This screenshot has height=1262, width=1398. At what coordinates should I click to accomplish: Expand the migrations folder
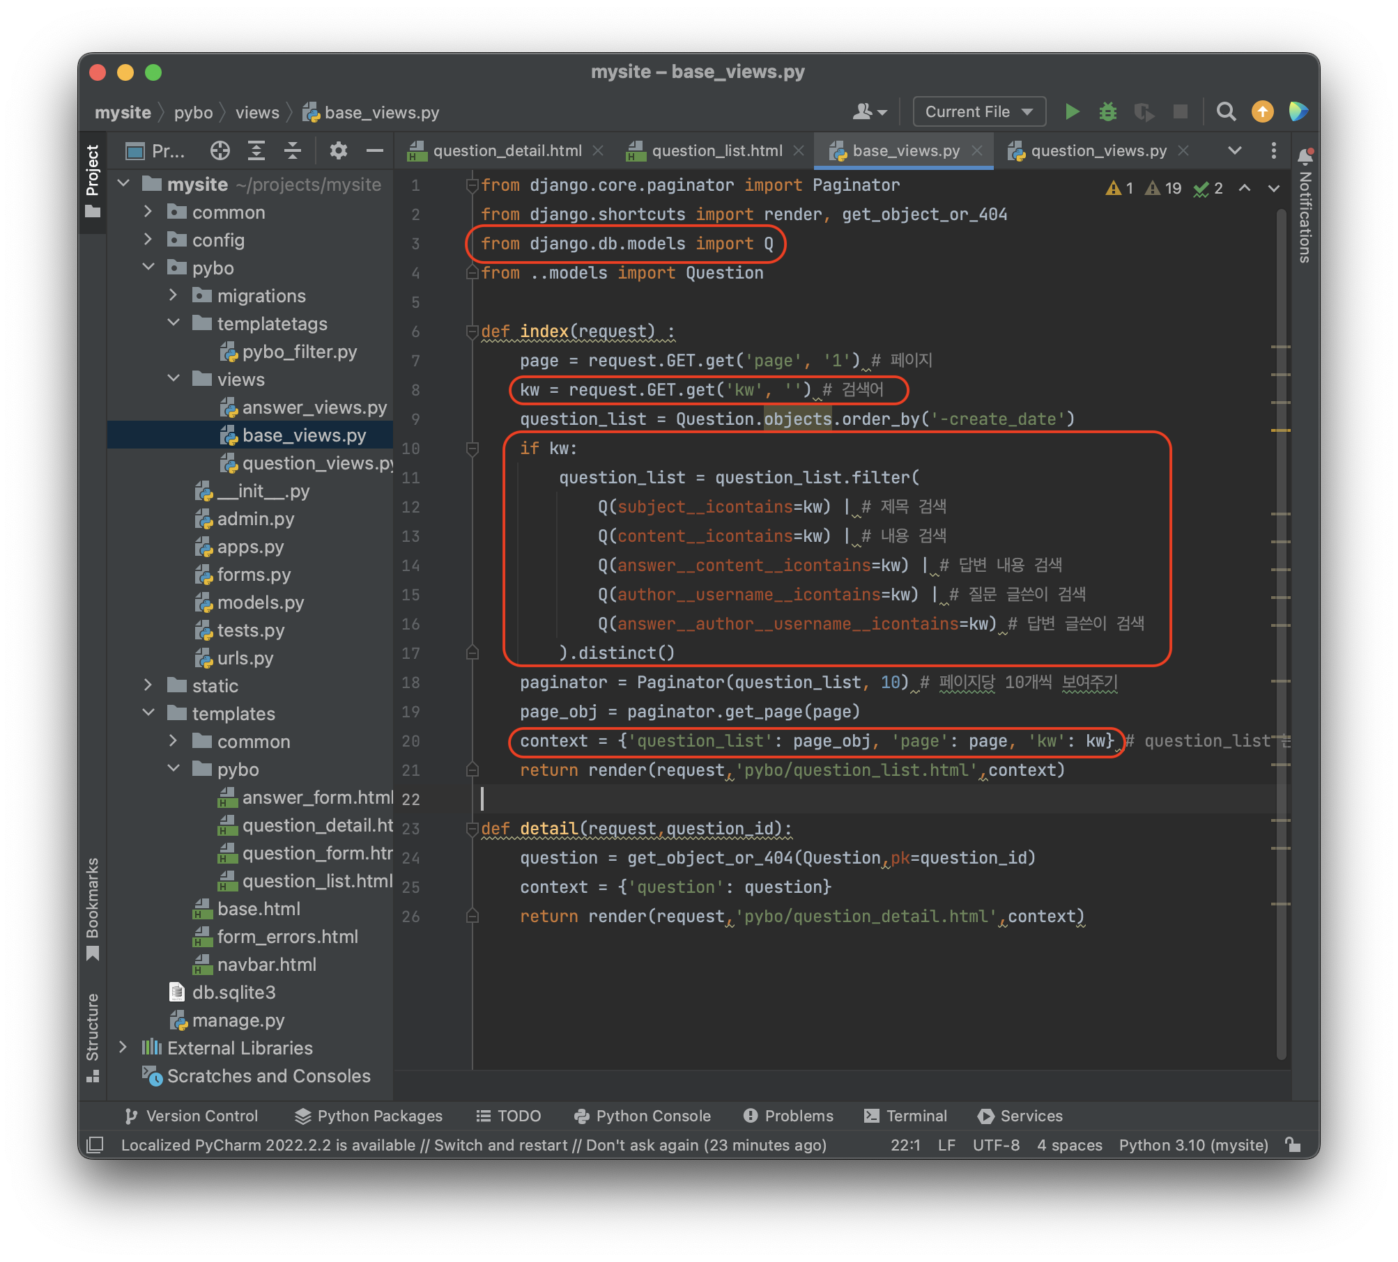click(x=174, y=295)
